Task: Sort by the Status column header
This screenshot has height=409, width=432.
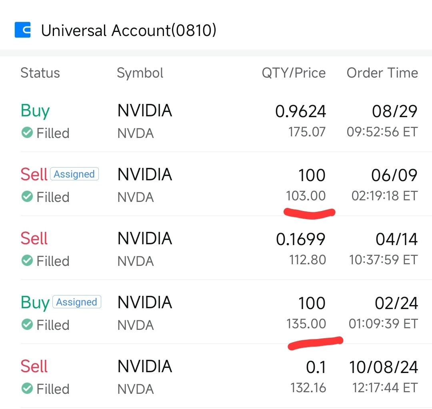Action: click(40, 73)
